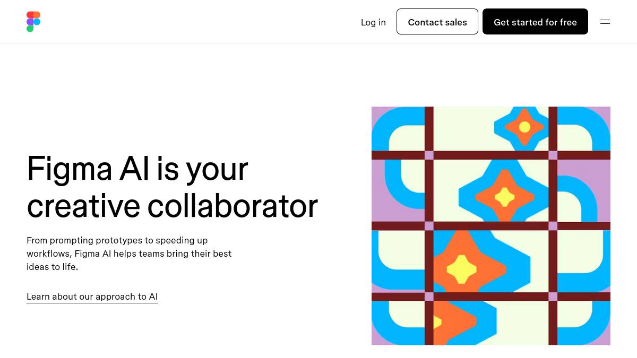Click Get started for free
The height and width of the screenshot is (358, 637).
click(535, 22)
